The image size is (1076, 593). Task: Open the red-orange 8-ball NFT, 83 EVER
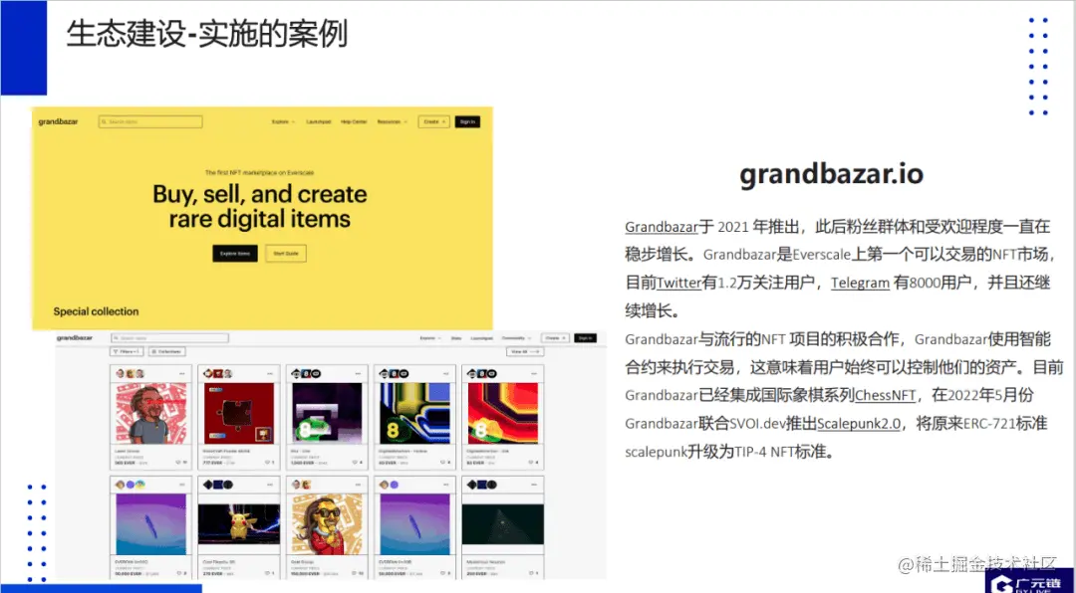point(502,413)
